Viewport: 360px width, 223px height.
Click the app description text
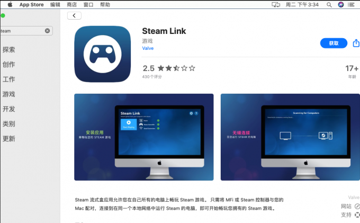(x=179, y=204)
